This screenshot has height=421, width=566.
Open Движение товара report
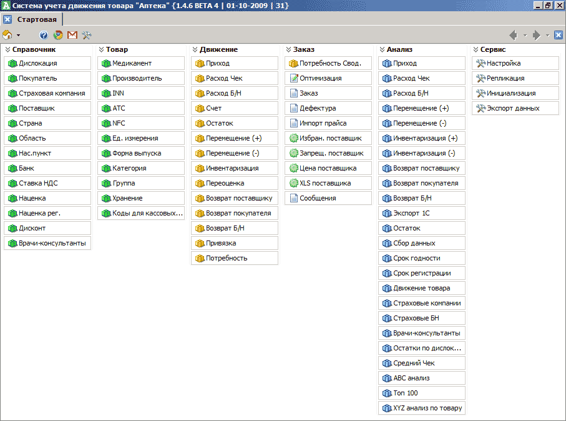422,288
